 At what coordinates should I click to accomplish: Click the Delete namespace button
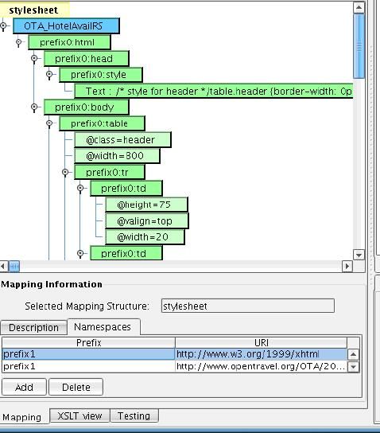click(76, 387)
